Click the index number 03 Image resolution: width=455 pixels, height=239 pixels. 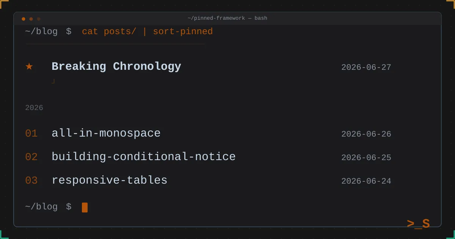click(x=31, y=181)
